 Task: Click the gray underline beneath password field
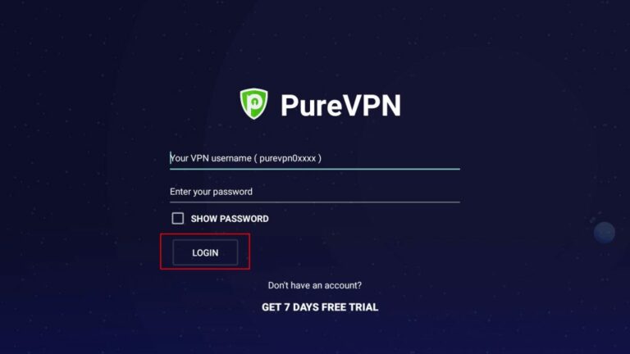click(315, 202)
